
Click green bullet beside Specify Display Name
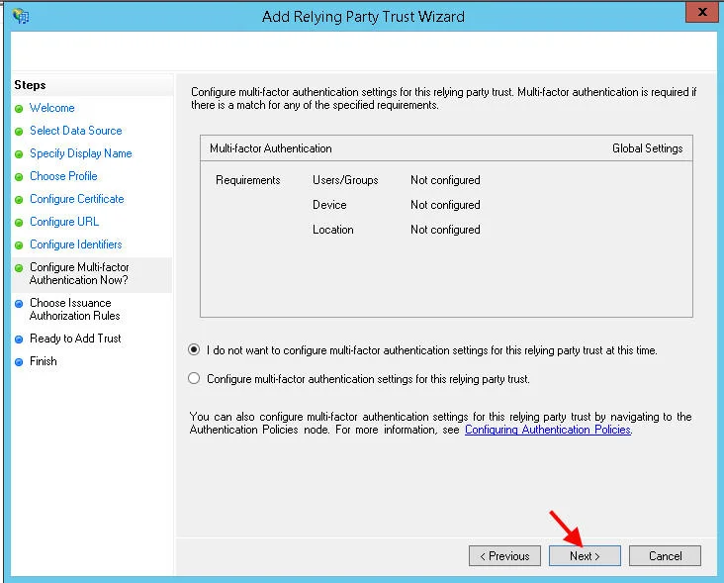coord(19,154)
